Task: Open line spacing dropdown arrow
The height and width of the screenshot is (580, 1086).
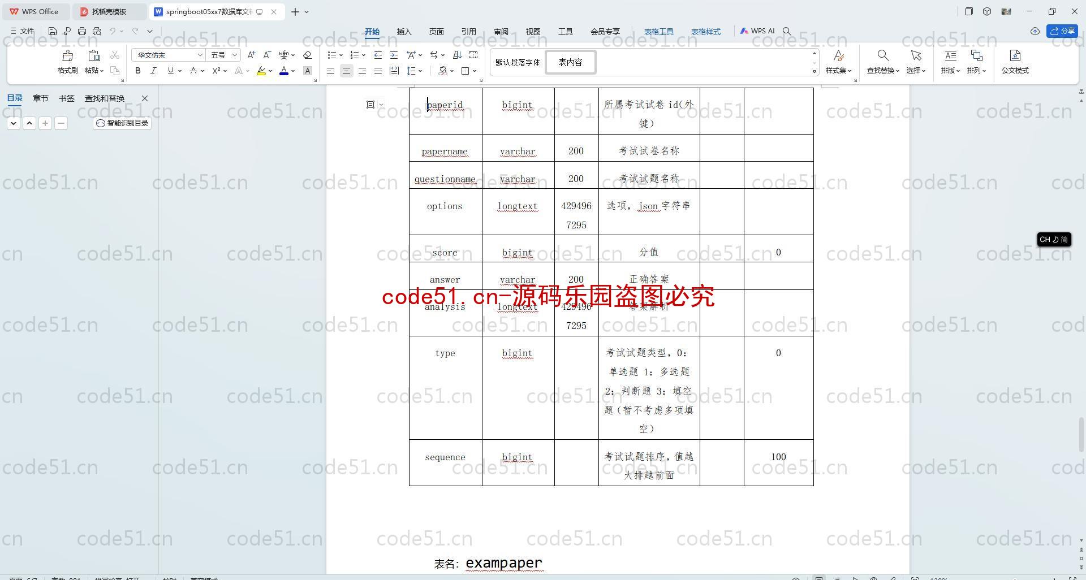Action: [x=420, y=71]
